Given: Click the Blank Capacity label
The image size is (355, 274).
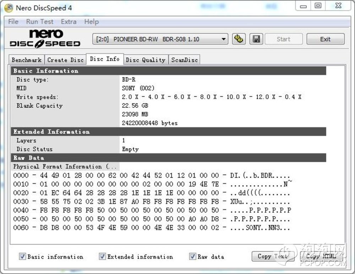Looking at the screenshot, I should pyautogui.click(x=39, y=106).
